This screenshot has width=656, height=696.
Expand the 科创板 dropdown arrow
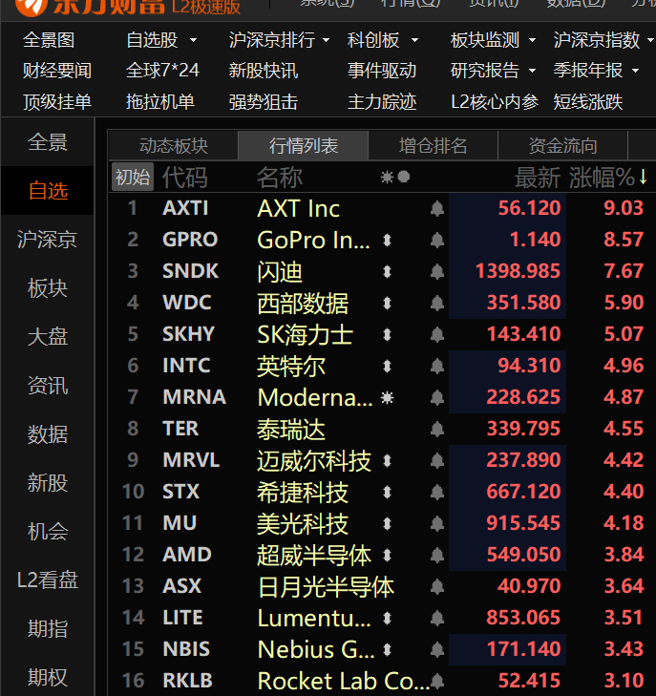click(x=415, y=40)
